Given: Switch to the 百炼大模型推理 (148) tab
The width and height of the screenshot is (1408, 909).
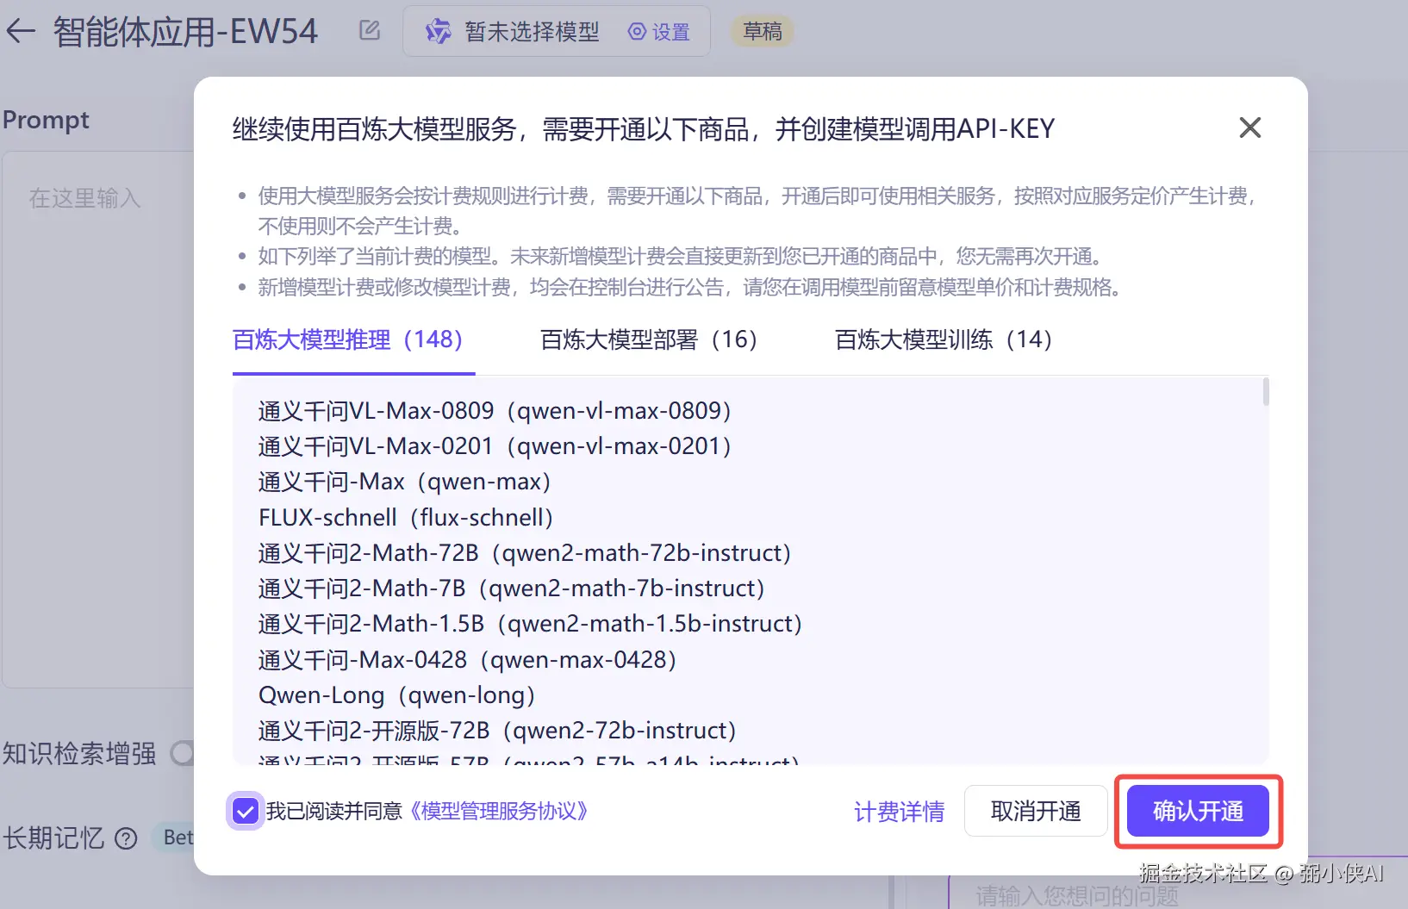Looking at the screenshot, I should point(348,339).
